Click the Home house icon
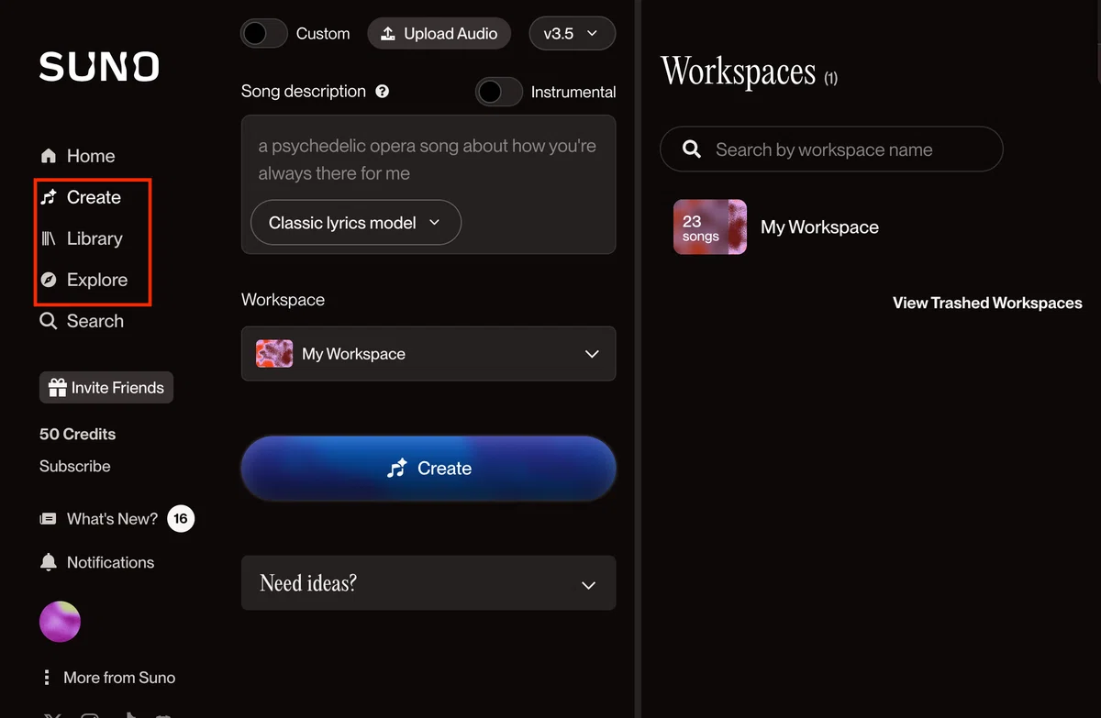This screenshot has width=1101, height=718. [49, 156]
